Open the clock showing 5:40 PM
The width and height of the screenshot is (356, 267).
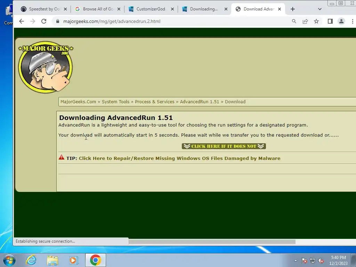click(x=338, y=260)
